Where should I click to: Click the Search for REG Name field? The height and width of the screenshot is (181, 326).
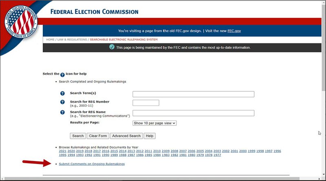coord(193,113)
